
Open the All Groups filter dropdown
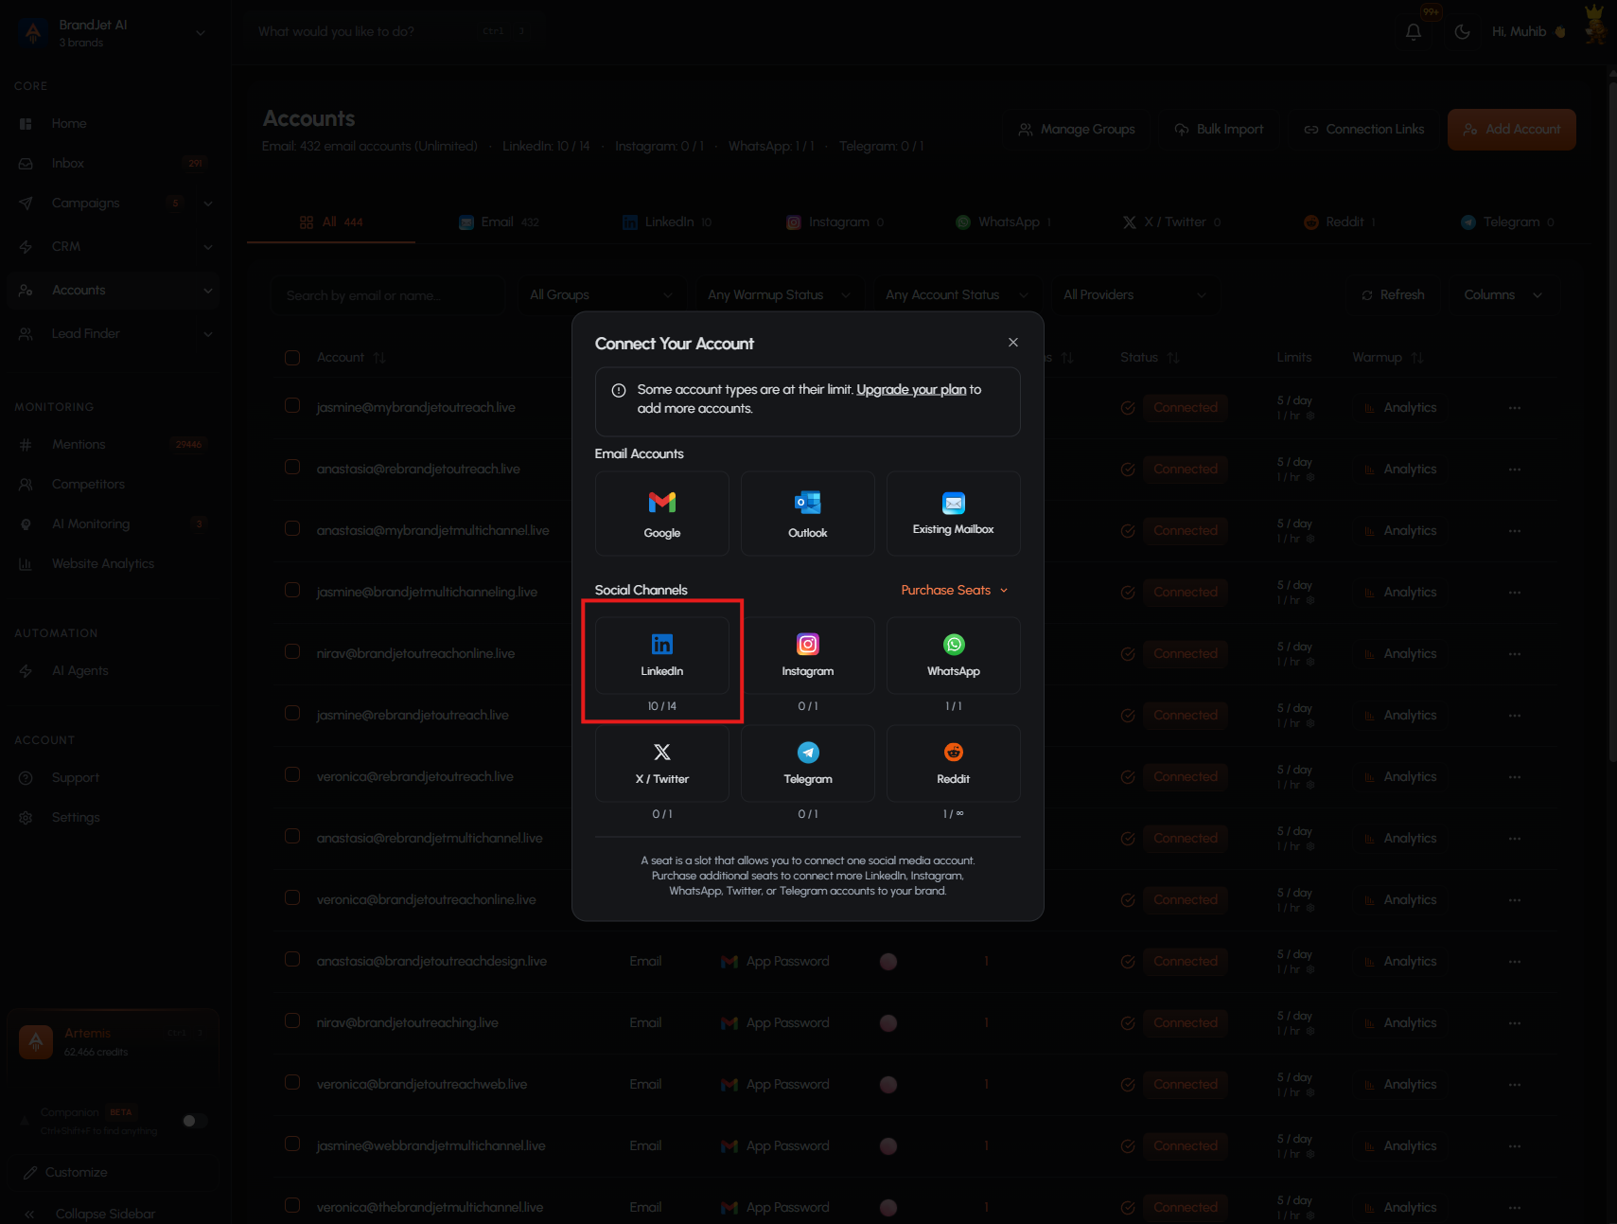click(x=601, y=294)
